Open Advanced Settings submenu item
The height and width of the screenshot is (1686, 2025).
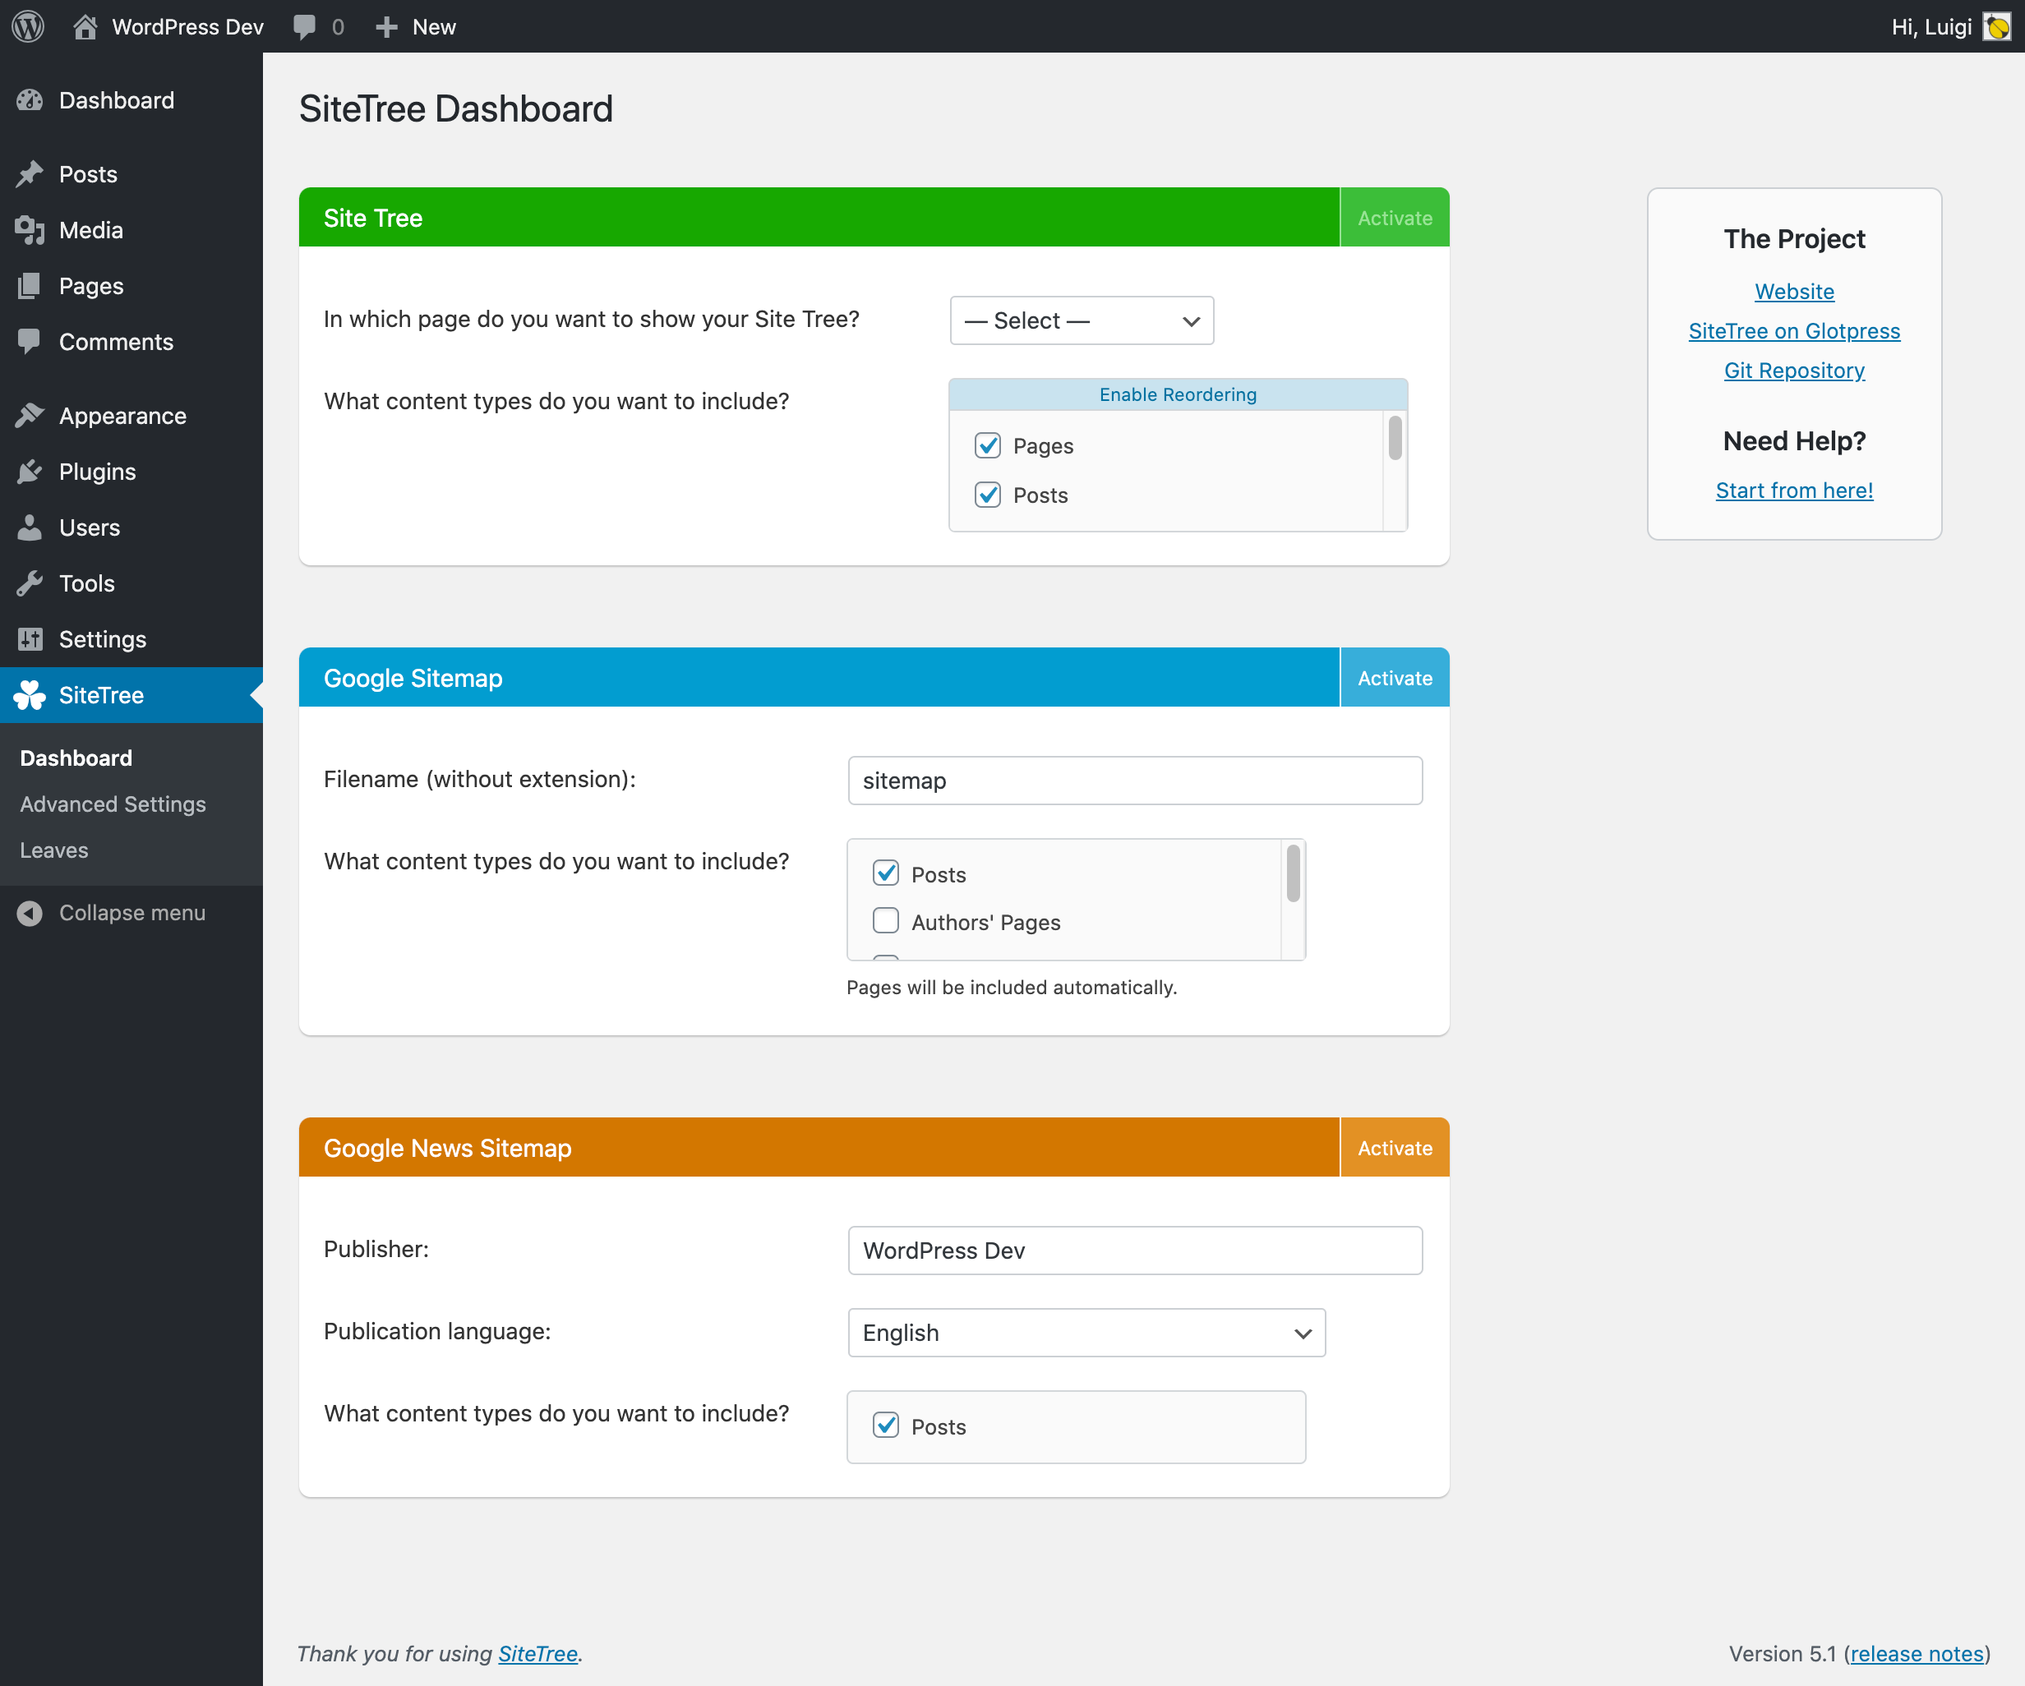[x=113, y=804]
